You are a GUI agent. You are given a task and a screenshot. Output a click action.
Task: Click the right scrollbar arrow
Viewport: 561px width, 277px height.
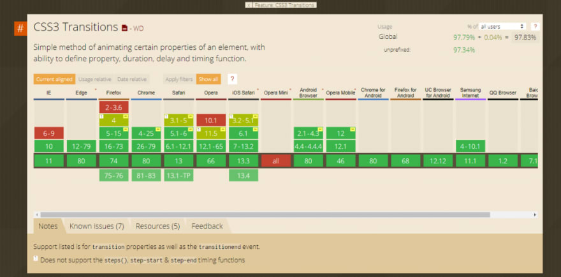(535, 214)
